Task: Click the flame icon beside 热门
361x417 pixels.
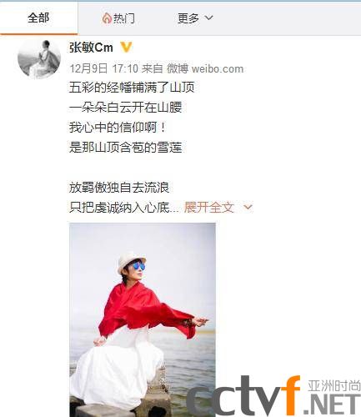Action: 107,18
